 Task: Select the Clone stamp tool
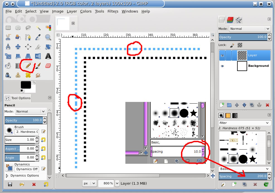18,75
